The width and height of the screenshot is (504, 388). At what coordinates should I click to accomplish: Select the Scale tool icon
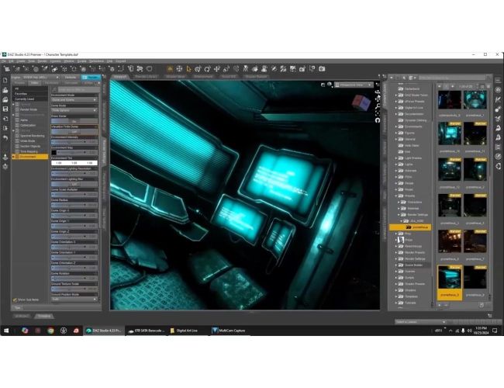point(226,69)
